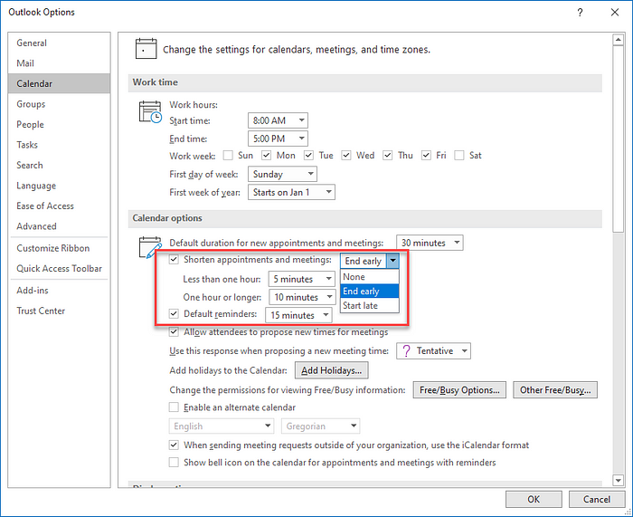Enable the Saturday work week checkbox
The image size is (633, 517).
459,156
